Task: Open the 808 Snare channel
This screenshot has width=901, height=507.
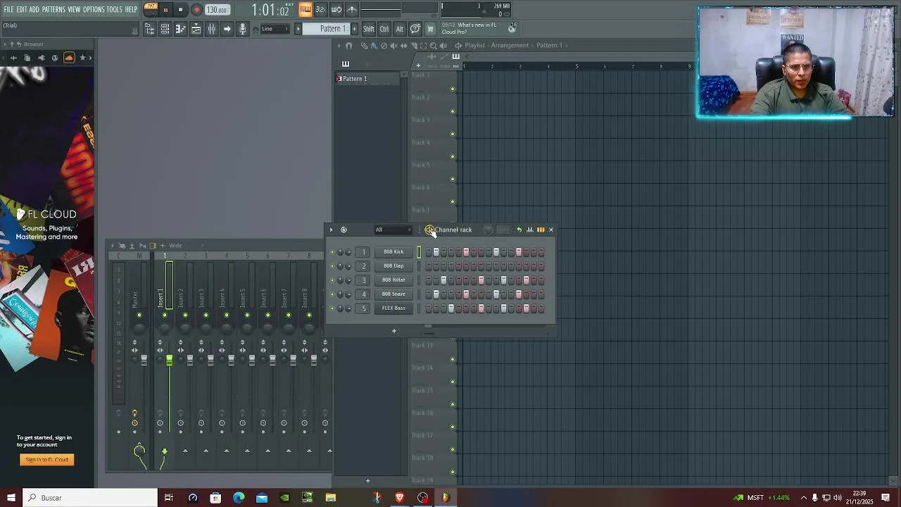Action: 393,294
